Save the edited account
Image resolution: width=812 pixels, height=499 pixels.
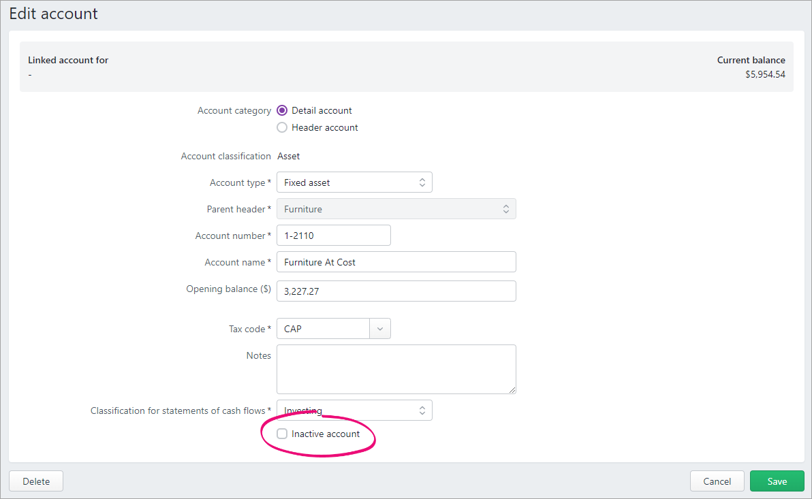click(x=777, y=481)
